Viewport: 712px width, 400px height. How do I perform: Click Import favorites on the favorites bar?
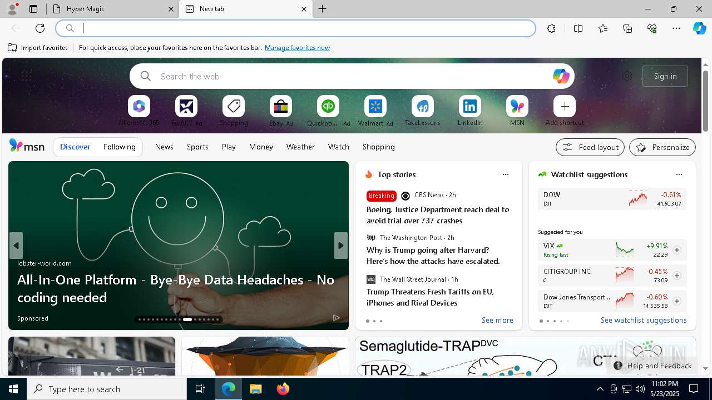[38, 48]
